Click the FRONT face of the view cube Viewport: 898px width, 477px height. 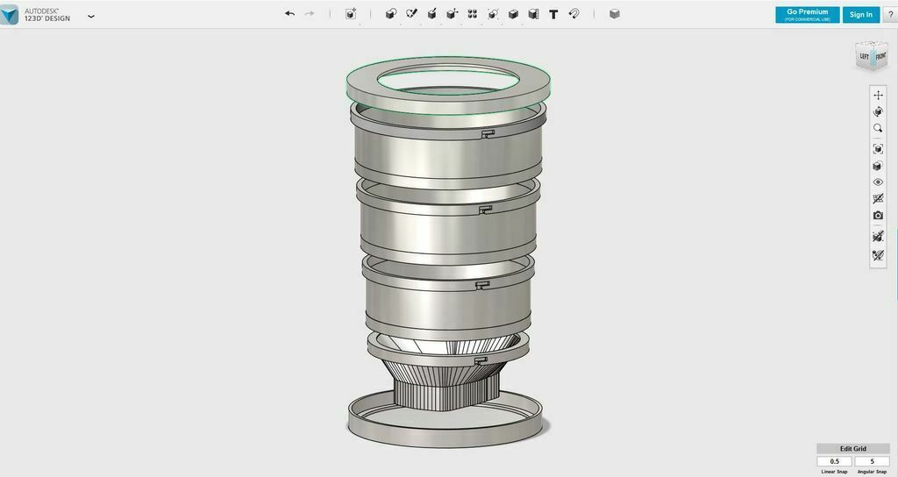(880, 57)
